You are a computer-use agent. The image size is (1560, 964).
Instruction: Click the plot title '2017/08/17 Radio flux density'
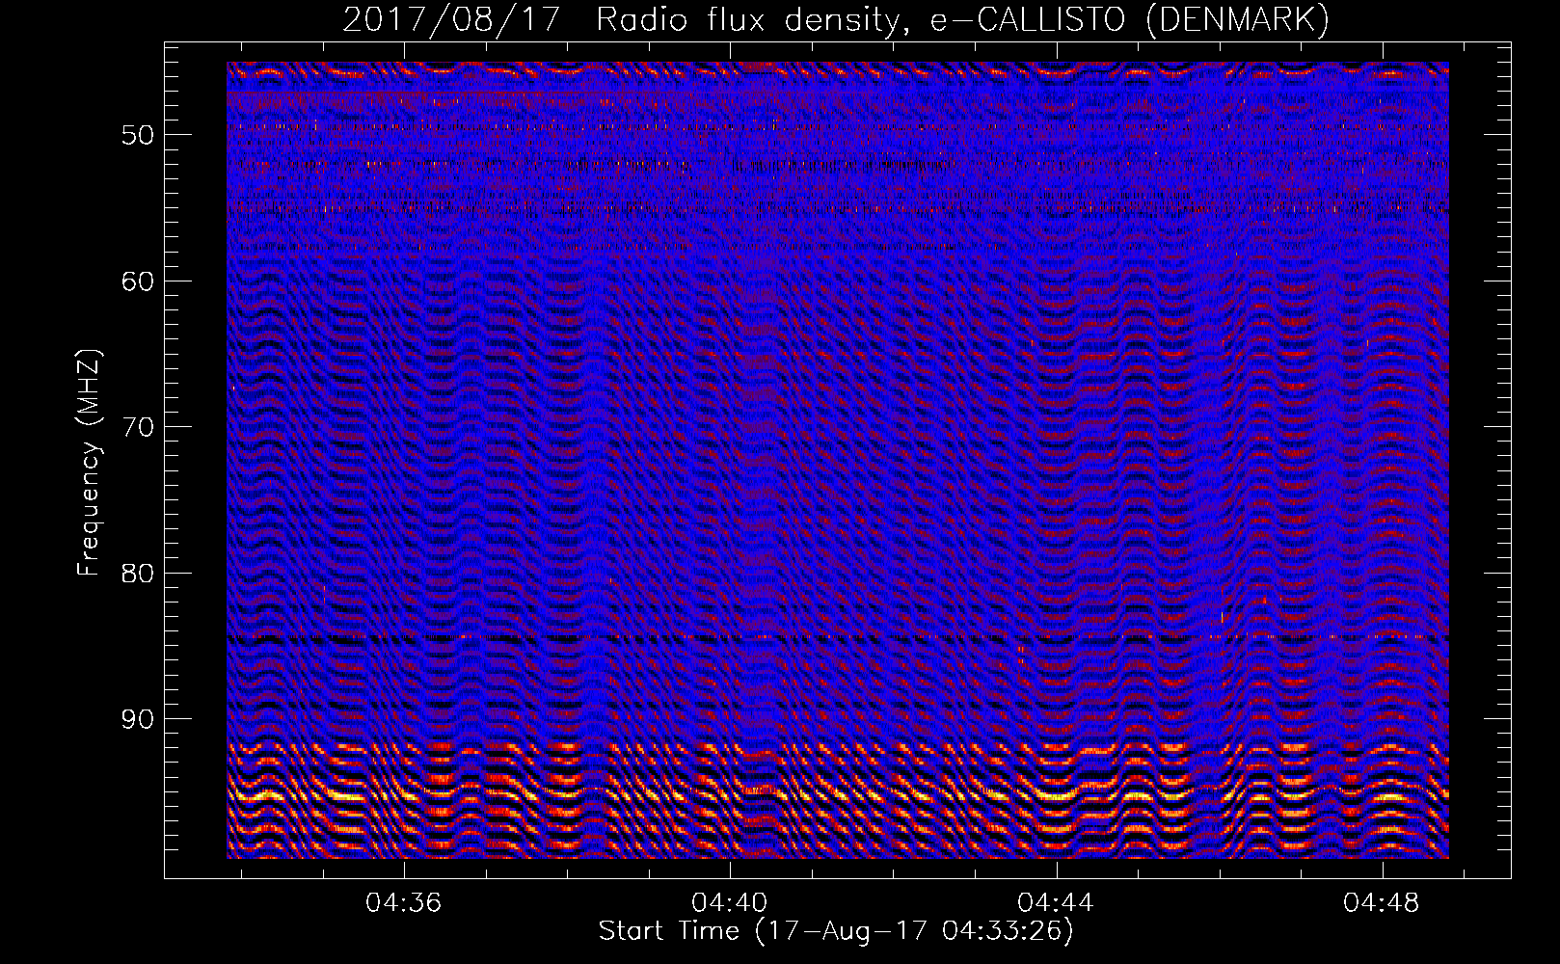point(836,20)
